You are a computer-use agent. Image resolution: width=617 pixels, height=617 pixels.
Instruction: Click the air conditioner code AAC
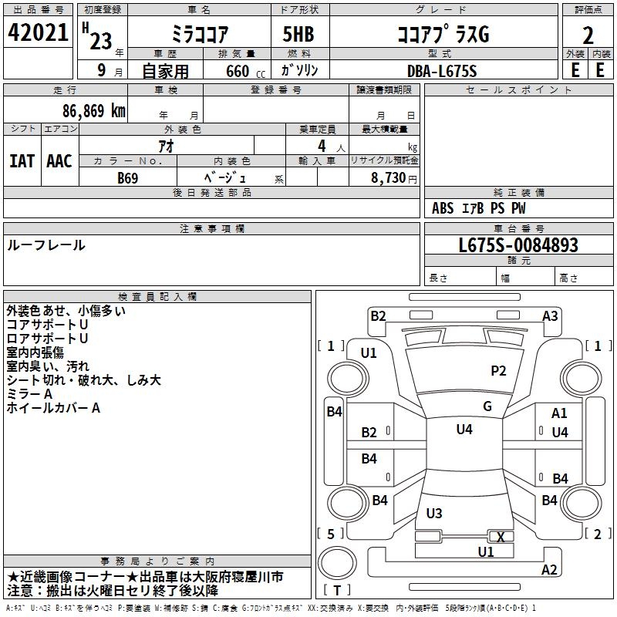point(59,161)
